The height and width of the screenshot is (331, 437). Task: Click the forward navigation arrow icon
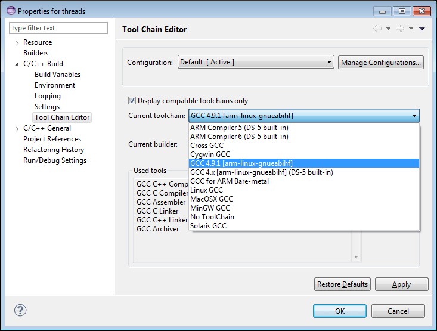[400, 29]
